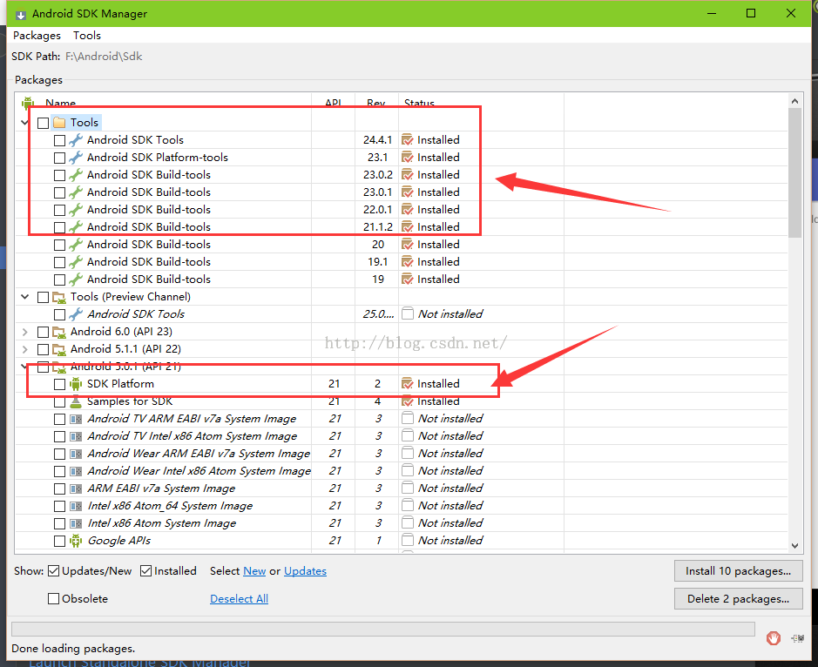Click 'Not installed' status of Google APIs

(x=450, y=540)
